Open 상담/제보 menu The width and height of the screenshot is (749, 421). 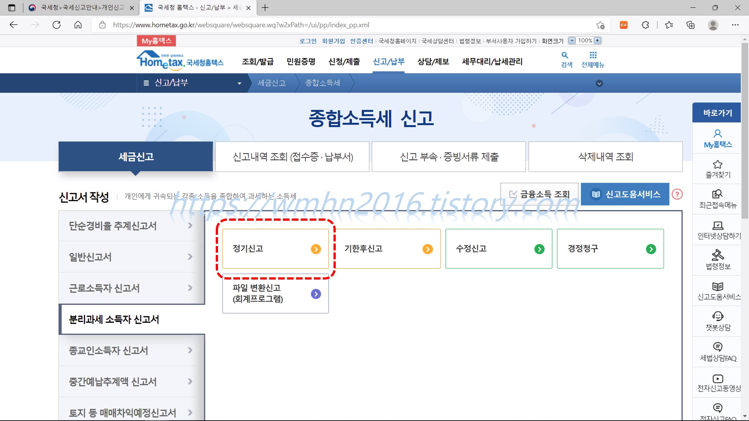pos(433,62)
